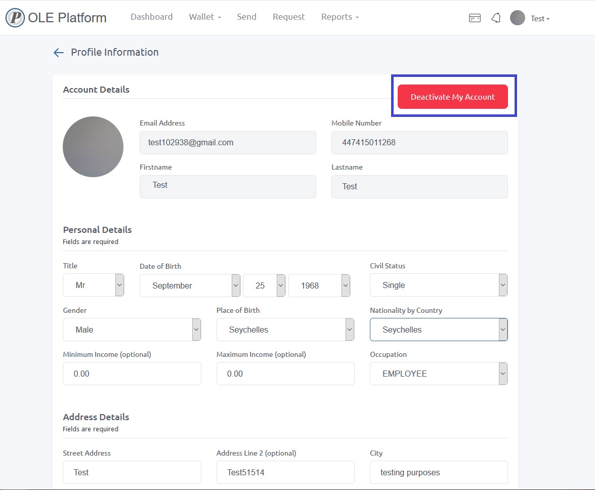The width and height of the screenshot is (595, 490).
Task: Open the notifications bell icon
Action: coord(496,18)
